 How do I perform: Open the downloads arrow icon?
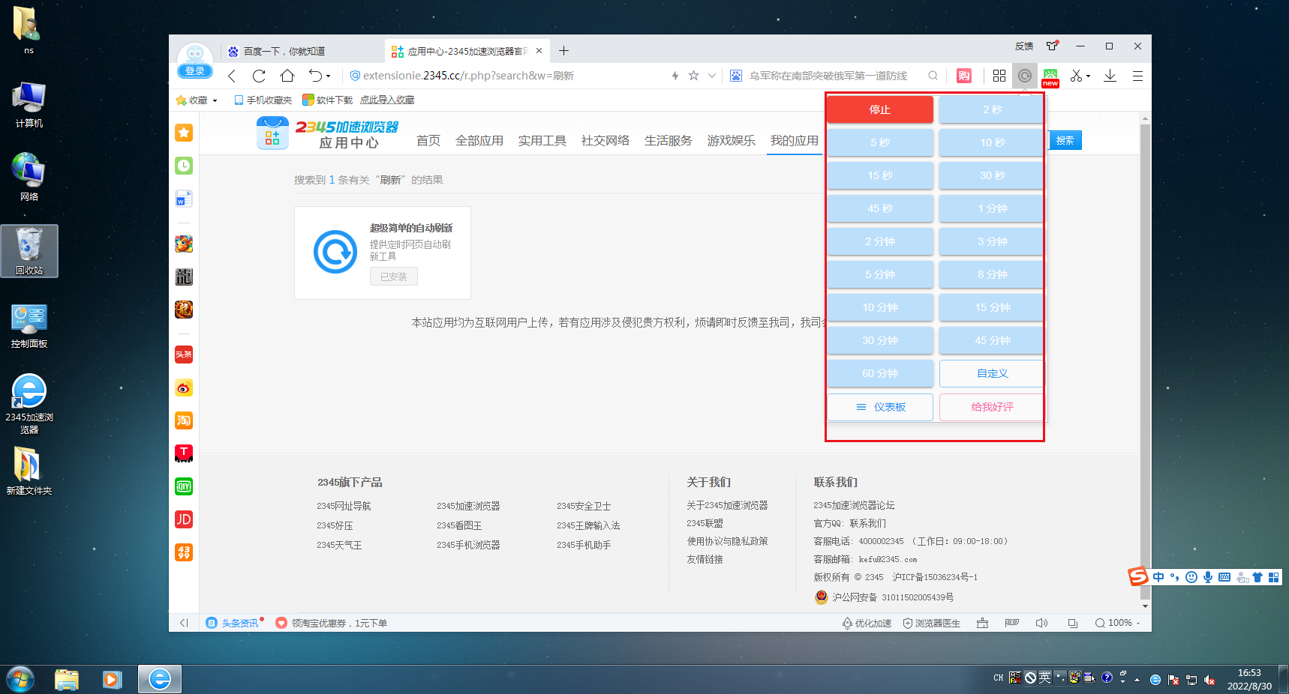coord(1110,76)
